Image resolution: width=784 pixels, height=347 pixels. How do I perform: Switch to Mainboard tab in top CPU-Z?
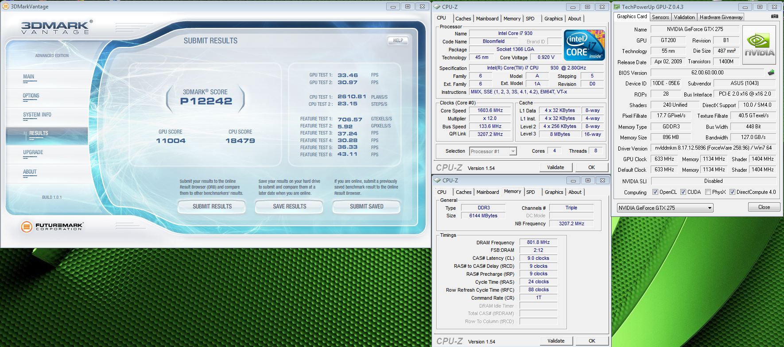(487, 19)
